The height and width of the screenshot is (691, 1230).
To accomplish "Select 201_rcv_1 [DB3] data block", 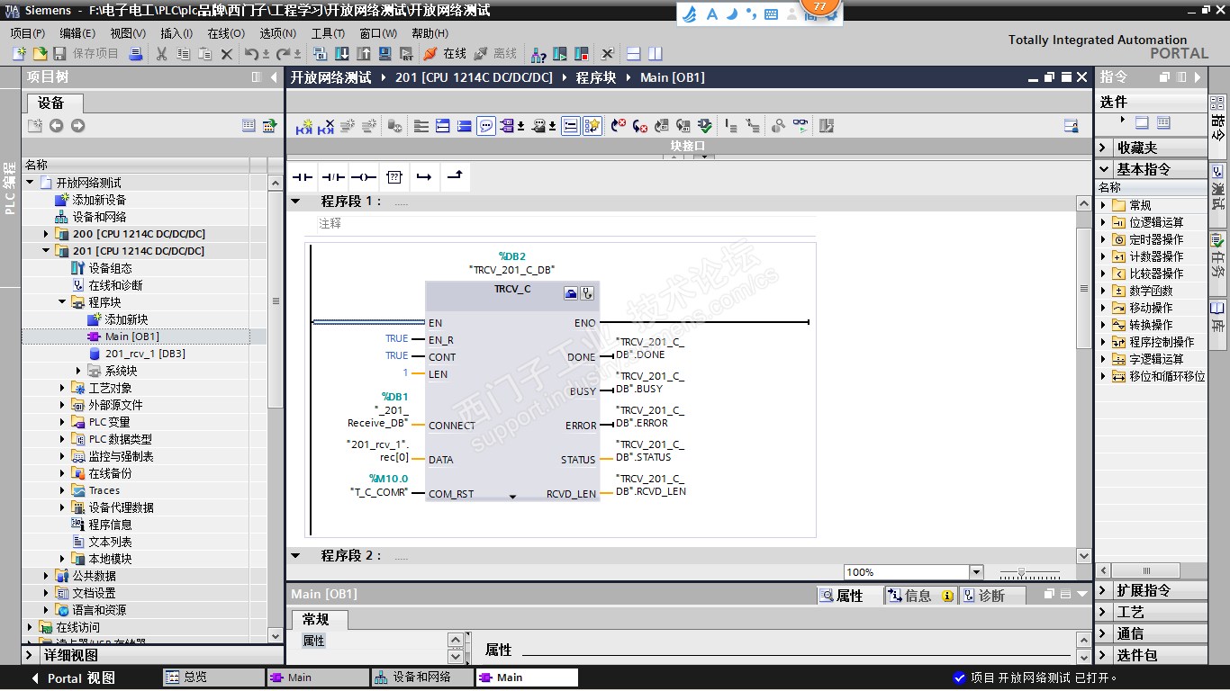I will pyautogui.click(x=145, y=354).
